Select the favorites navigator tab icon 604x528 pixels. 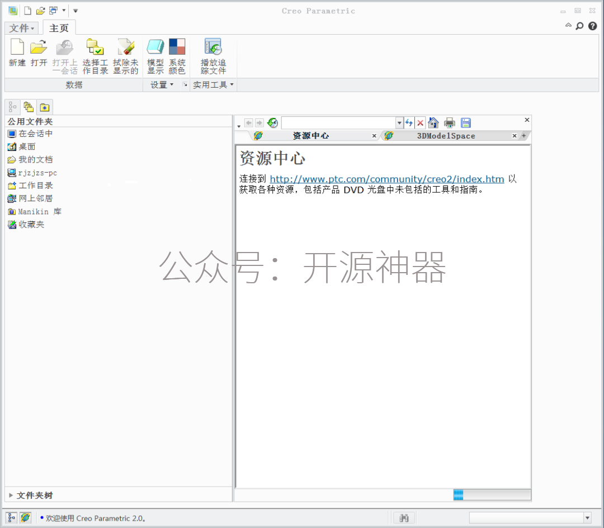coord(45,107)
